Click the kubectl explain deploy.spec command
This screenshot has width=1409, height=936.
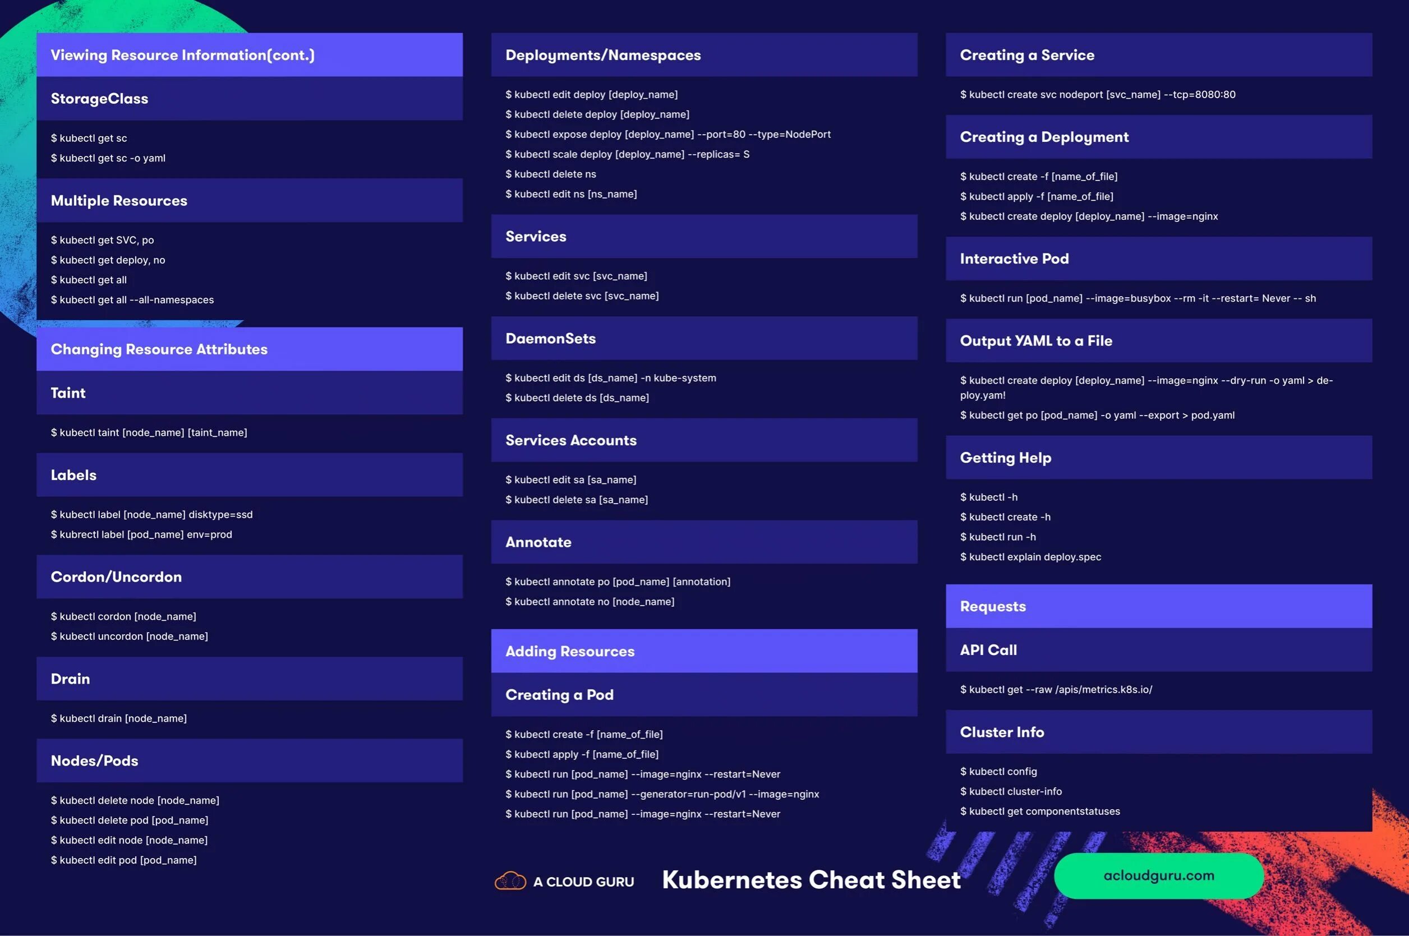[1030, 557]
